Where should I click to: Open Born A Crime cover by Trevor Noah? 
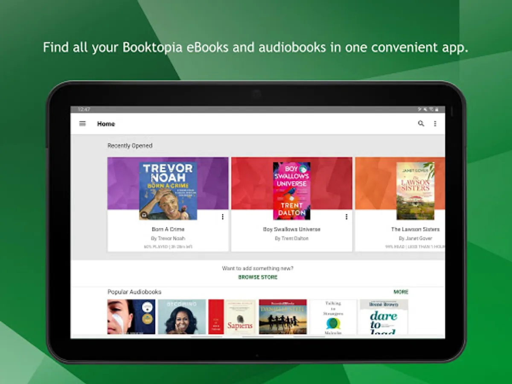(x=168, y=191)
